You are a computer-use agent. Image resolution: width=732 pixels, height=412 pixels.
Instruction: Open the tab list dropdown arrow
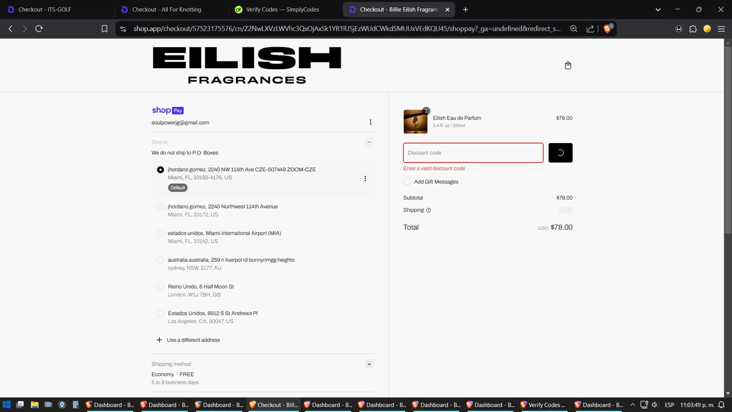658,9
